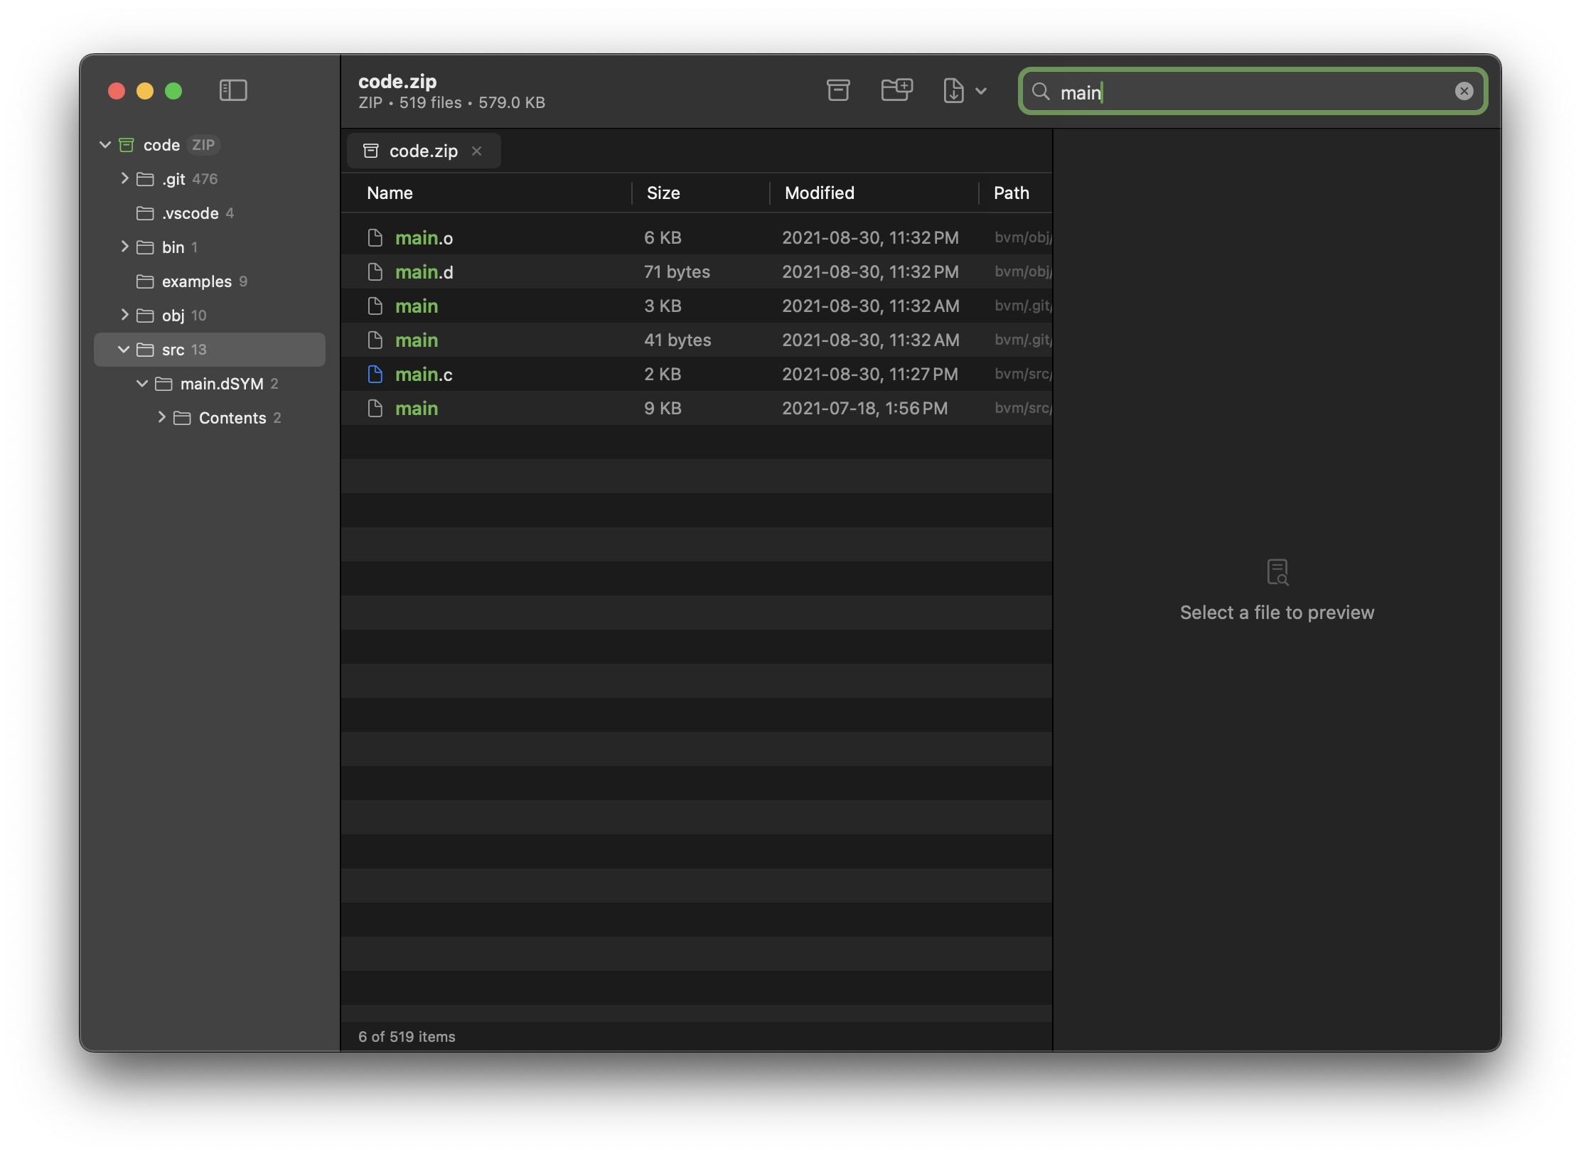Select the main.o file row
Image resolution: width=1581 pixels, height=1157 pixels.
point(697,237)
